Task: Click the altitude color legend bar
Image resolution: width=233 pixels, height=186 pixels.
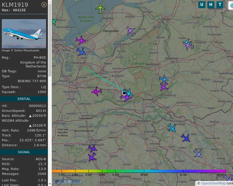Action: coord(139,171)
